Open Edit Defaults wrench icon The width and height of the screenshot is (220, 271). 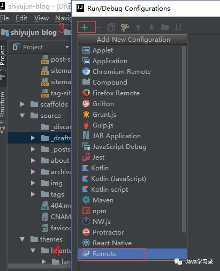125,27
